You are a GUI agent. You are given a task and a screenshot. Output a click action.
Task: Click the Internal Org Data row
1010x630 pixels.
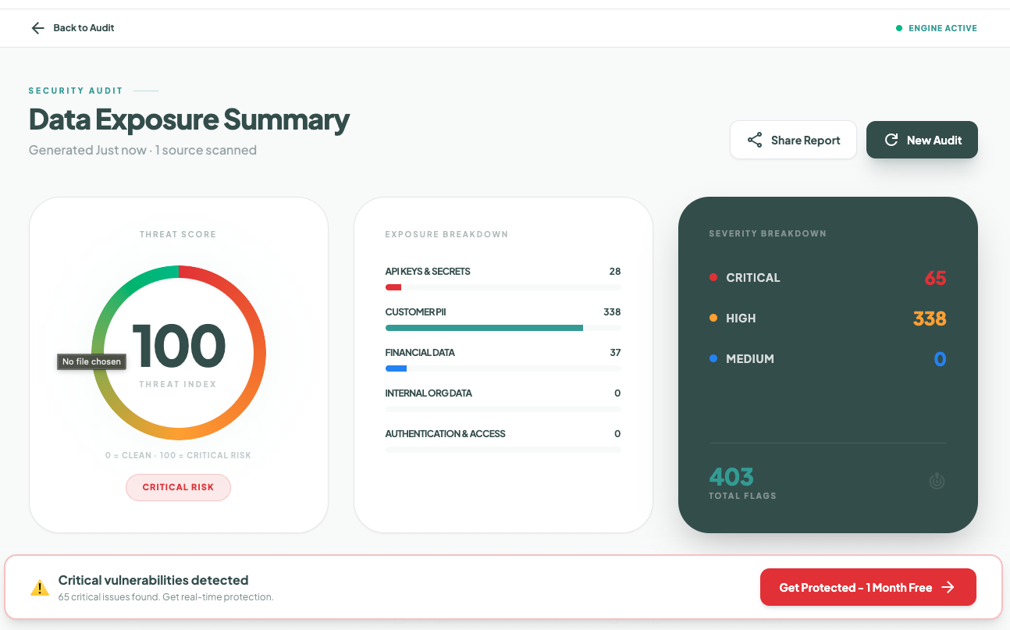[x=503, y=393]
